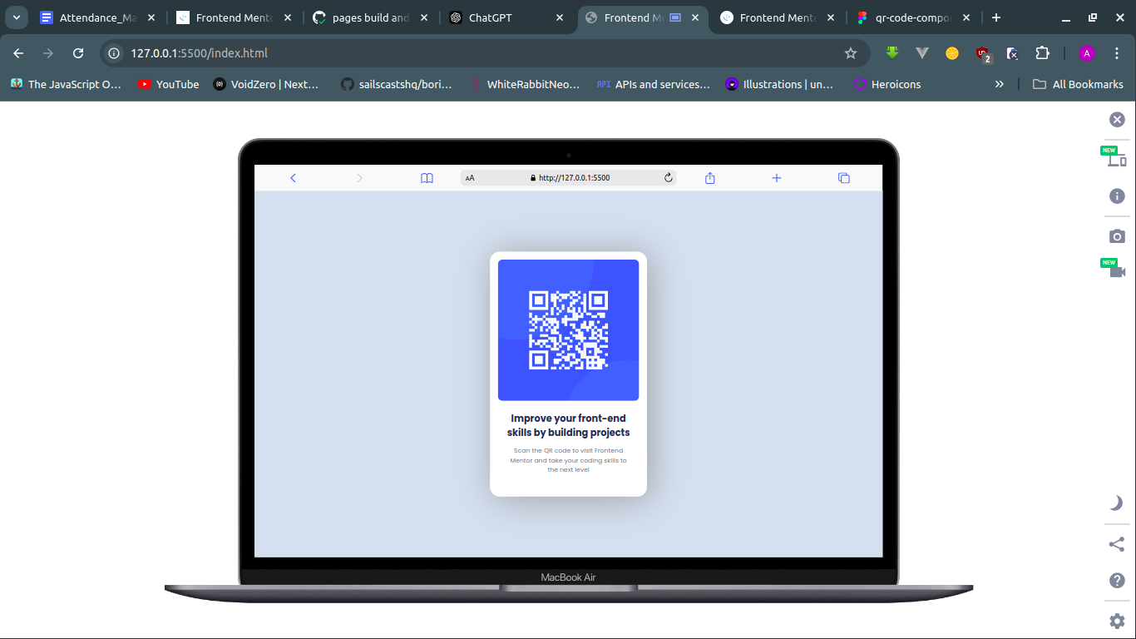Viewport: 1136px width, 639px height.
Task: Click heading Improve your front-end skills
Action: 568,425
